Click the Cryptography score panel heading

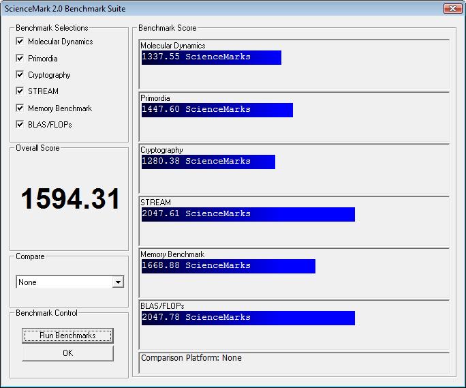point(161,150)
